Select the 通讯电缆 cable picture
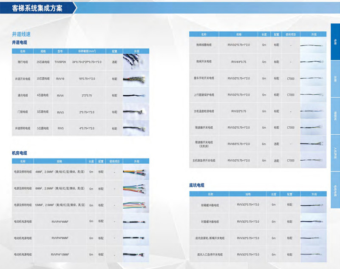 (x=136, y=96)
